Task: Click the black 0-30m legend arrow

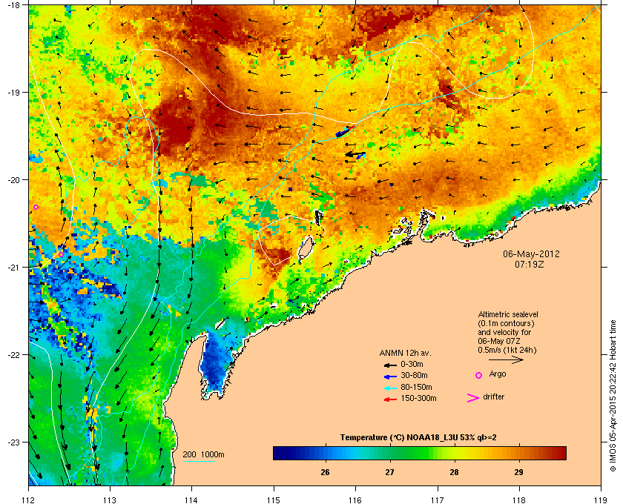Action: click(390, 365)
